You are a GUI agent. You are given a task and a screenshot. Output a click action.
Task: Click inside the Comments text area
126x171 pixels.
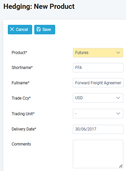[x=98, y=154]
